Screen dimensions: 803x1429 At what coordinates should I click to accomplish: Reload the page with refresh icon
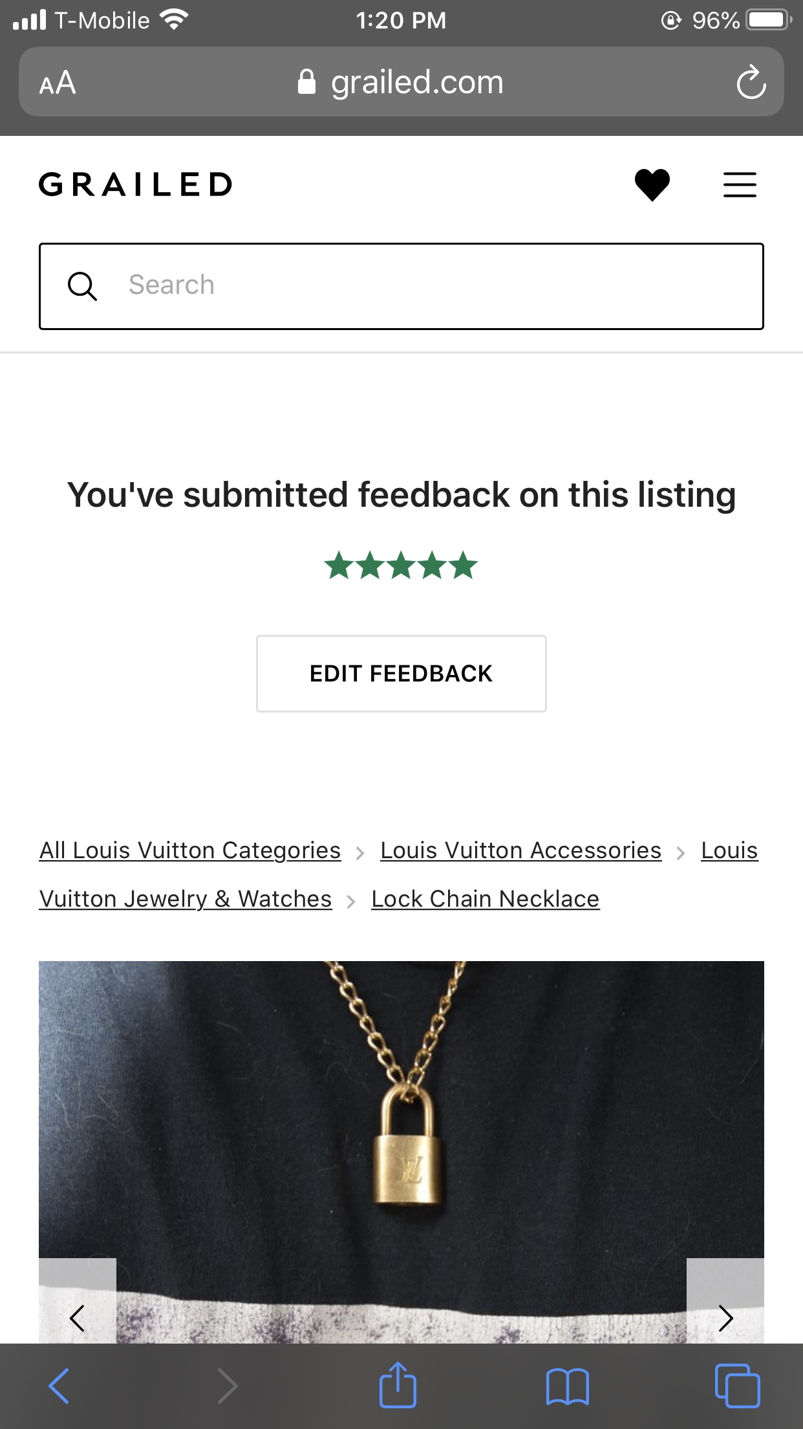click(x=750, y=82)
